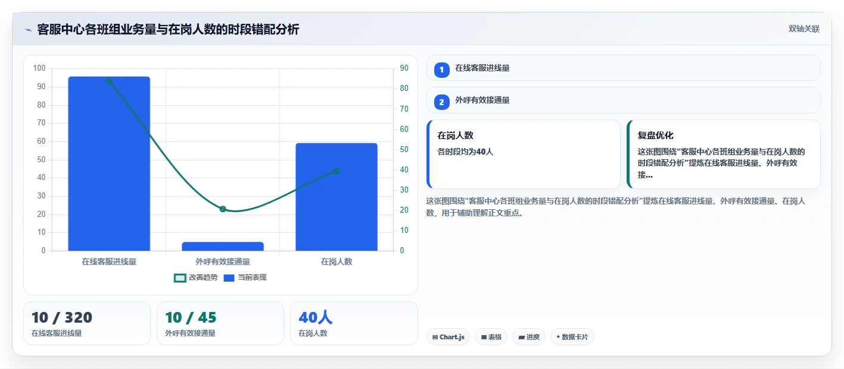Click the 当前表现 blue legend swatch
This screenshot has width=844, height=369.
click(x=229, y=277)
